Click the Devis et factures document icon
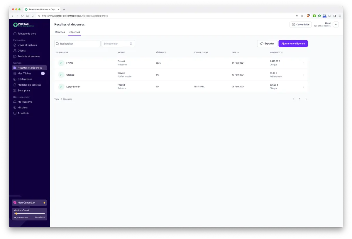This screenshot has width=352, height=239. click(x=15, y=45)
